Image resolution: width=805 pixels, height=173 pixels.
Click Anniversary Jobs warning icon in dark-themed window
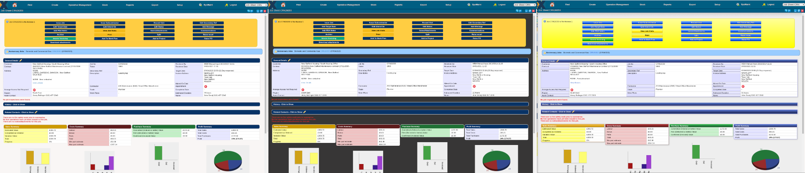coord(275,51)
